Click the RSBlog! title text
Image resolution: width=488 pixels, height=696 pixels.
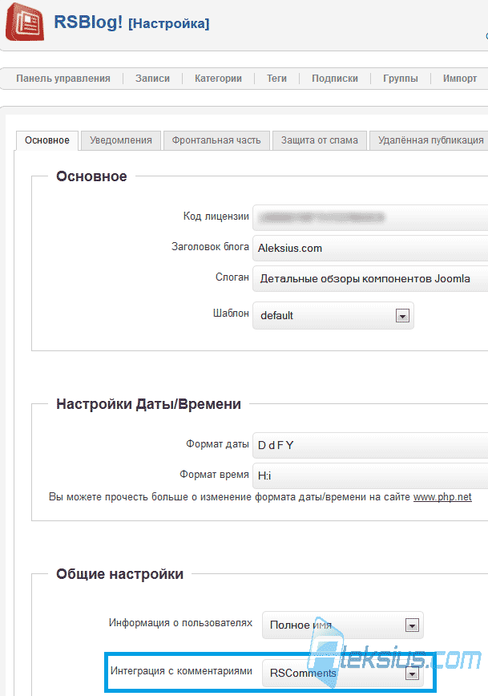pos(88,22)
